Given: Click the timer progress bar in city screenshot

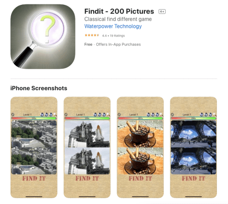Looking at the screenshot, I should tap(34, 119).
